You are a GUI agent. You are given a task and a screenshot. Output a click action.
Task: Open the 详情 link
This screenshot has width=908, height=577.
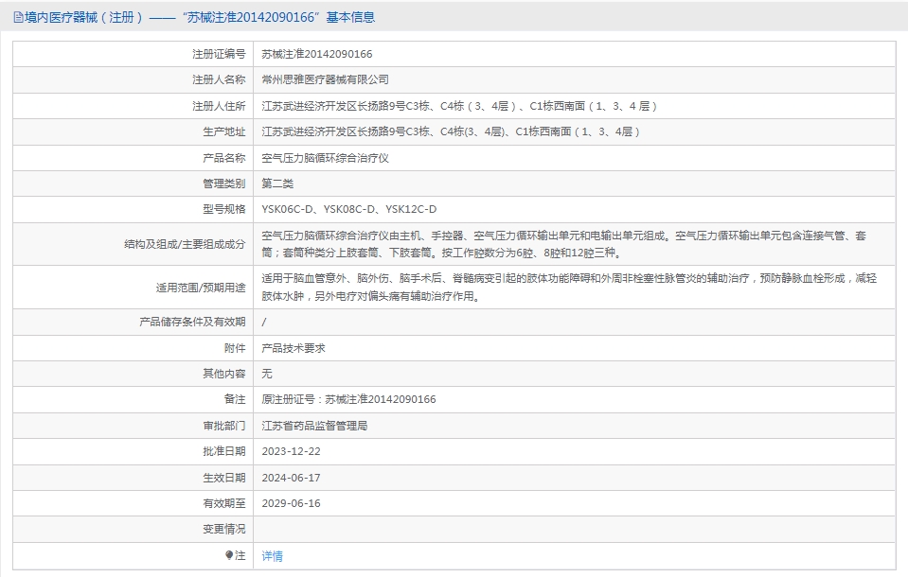click(272, 555)
